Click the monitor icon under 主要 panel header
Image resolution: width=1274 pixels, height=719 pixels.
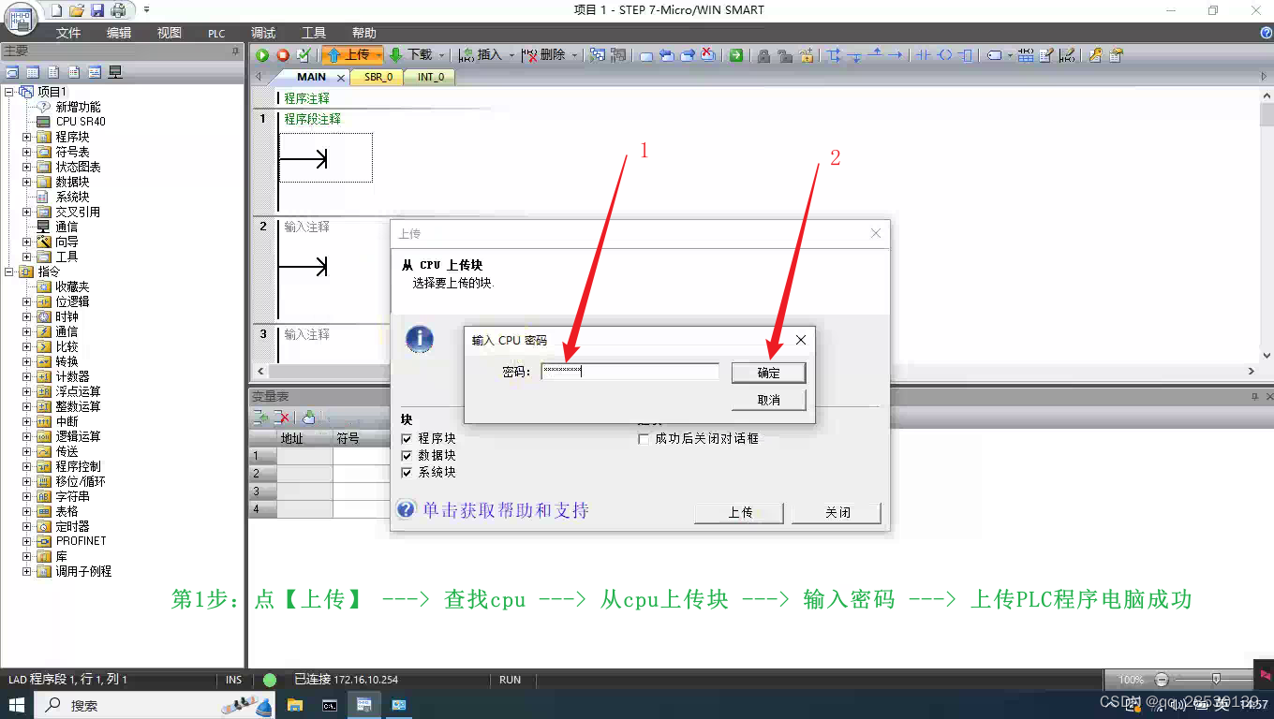tap(115, 72)
